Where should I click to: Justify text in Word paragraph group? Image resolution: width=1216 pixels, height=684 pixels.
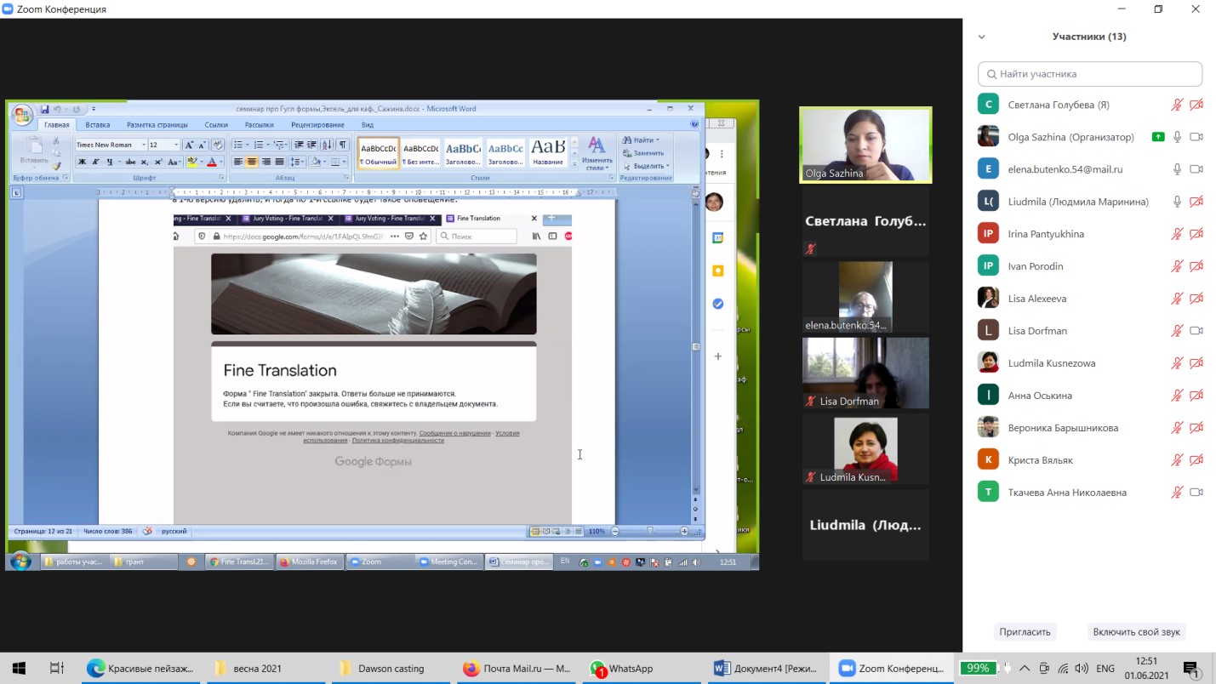279,162
